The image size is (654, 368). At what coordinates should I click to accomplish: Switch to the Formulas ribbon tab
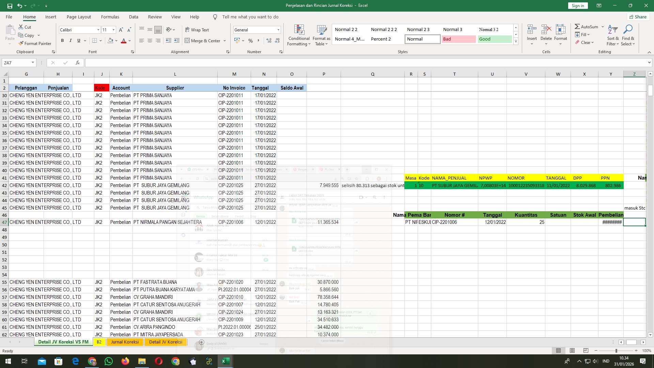click(110, 17)
